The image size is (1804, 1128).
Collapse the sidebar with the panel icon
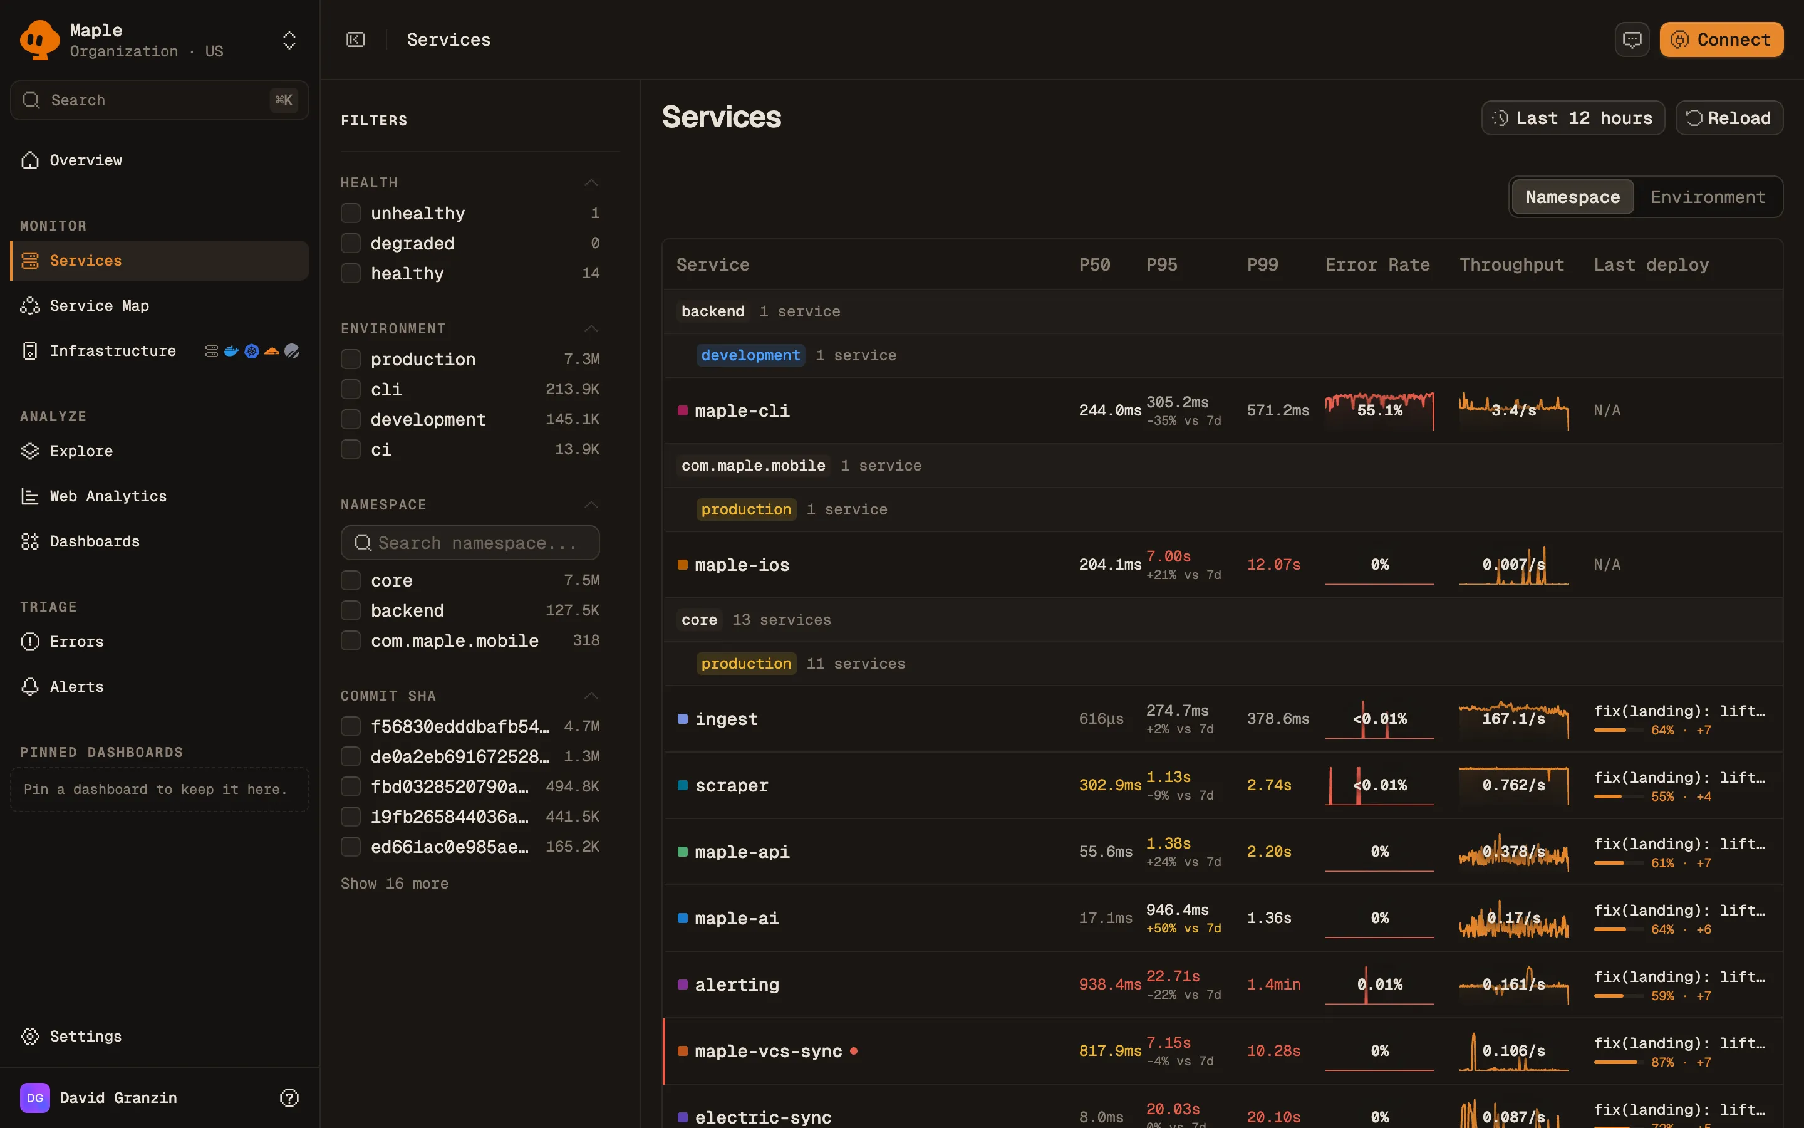click(356, 39)
